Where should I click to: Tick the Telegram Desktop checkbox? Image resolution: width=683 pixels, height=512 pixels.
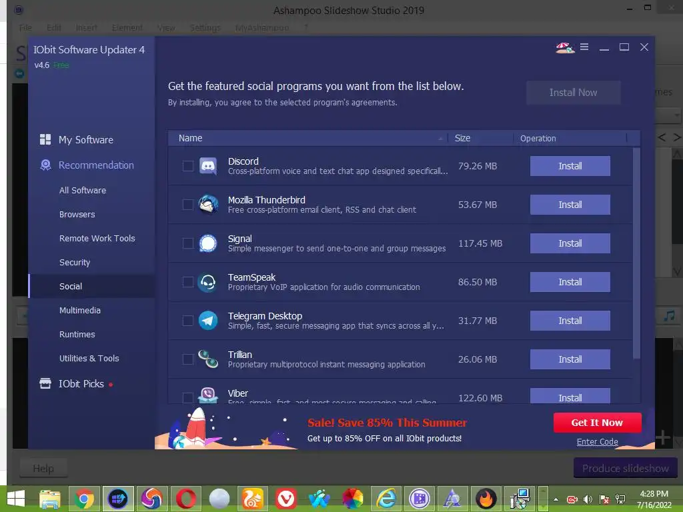[x=187, y=321]
